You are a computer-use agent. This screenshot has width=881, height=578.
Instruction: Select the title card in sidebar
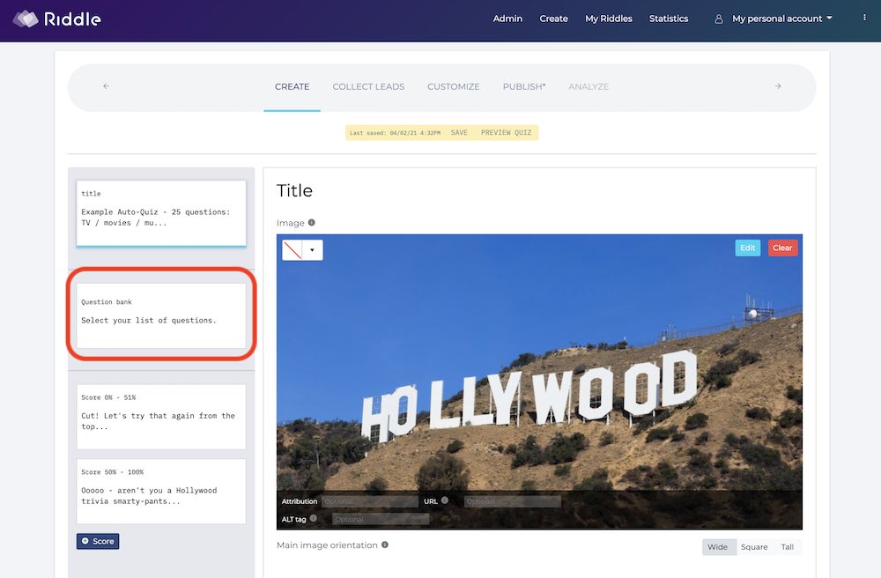pyautogui.click(x=161, y=213)
